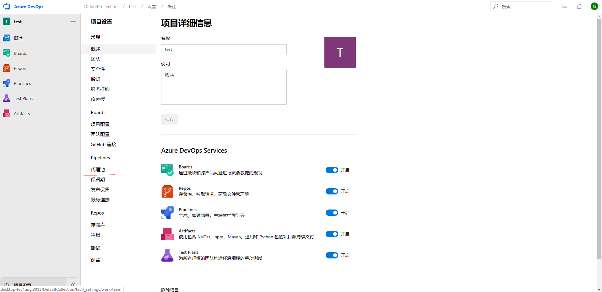
Task: Open Boards from the left sidebar
Action: click(x=20, y=53)
